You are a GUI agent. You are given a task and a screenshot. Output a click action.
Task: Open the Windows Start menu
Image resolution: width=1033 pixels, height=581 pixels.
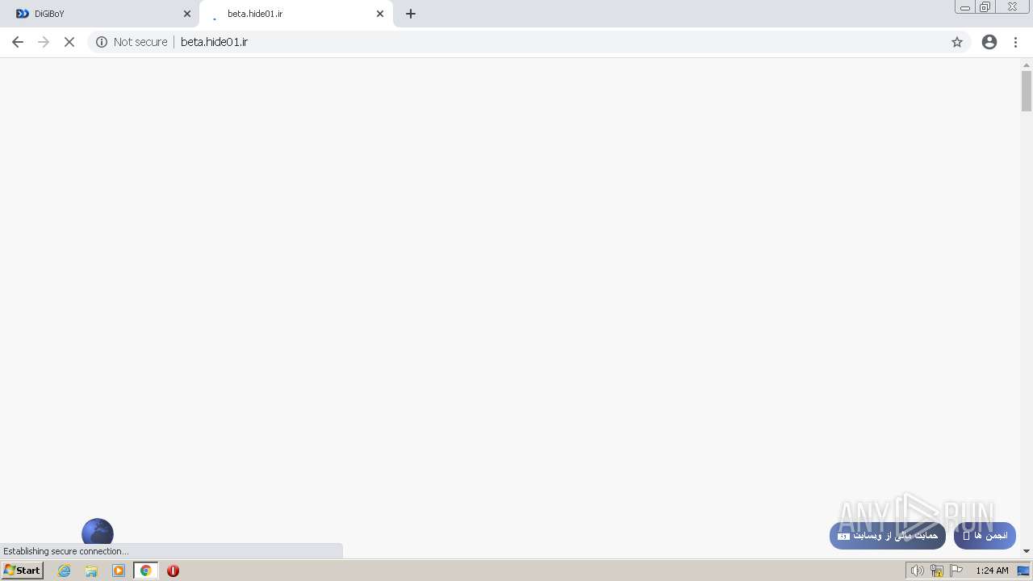(22, 571)
